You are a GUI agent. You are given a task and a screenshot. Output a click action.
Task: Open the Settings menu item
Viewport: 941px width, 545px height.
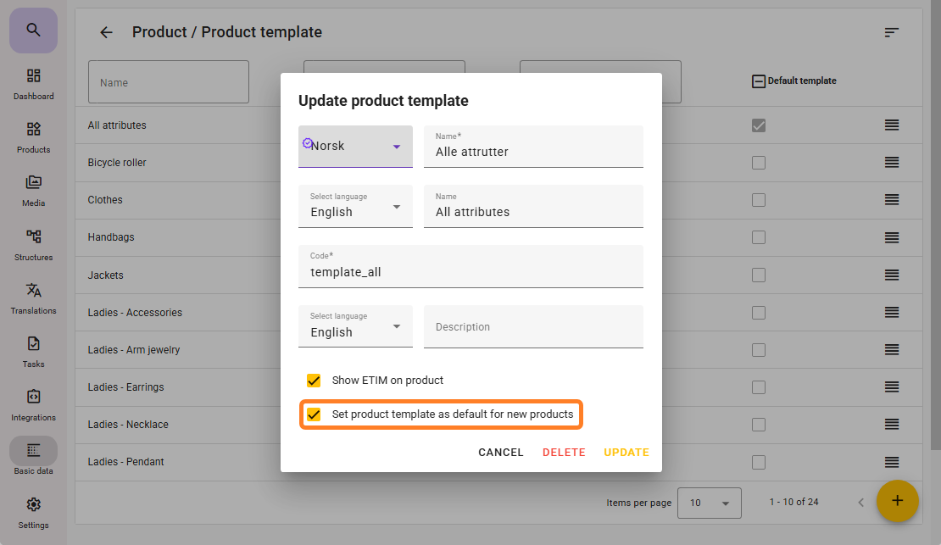coord(33,511)
